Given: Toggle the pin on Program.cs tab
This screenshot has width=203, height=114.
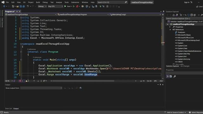Looking at the screenshot, I should click(x=17, y=11).
